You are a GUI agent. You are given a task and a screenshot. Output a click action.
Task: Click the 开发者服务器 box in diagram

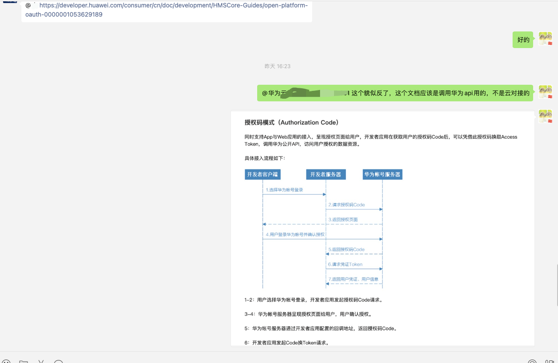pos(326,174)
